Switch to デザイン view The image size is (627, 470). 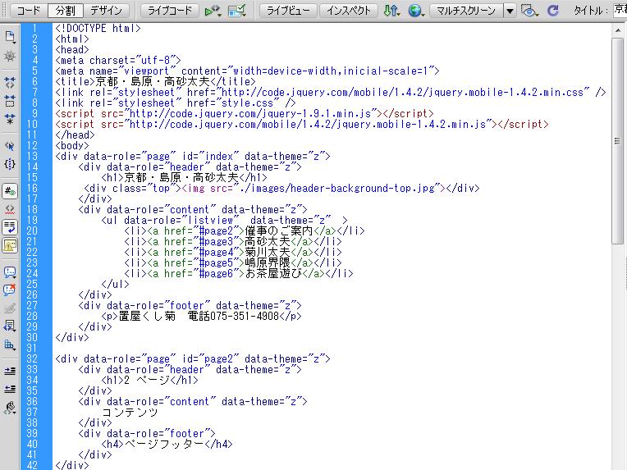tap(106, 11)
